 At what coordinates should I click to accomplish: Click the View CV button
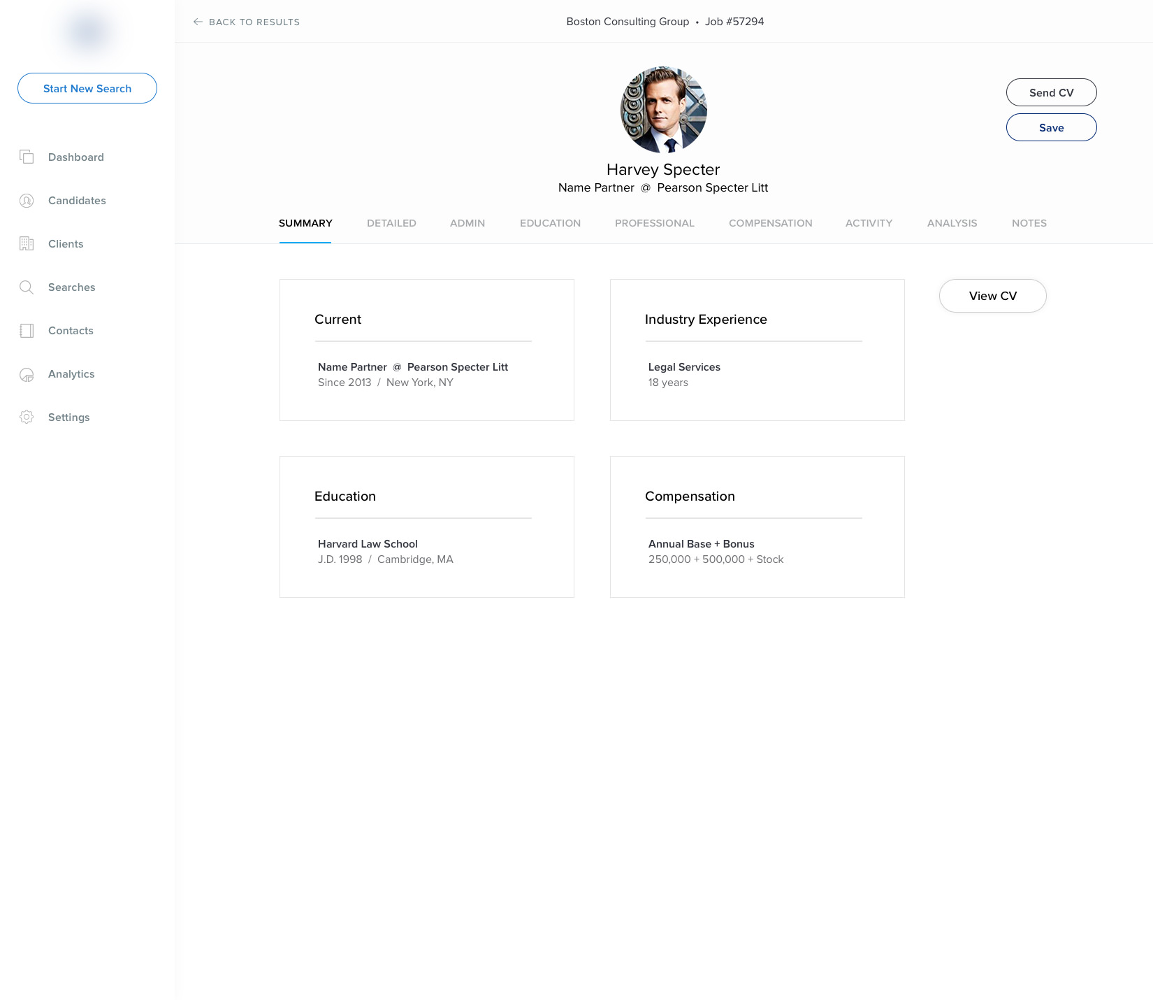[x=993, y=296]
